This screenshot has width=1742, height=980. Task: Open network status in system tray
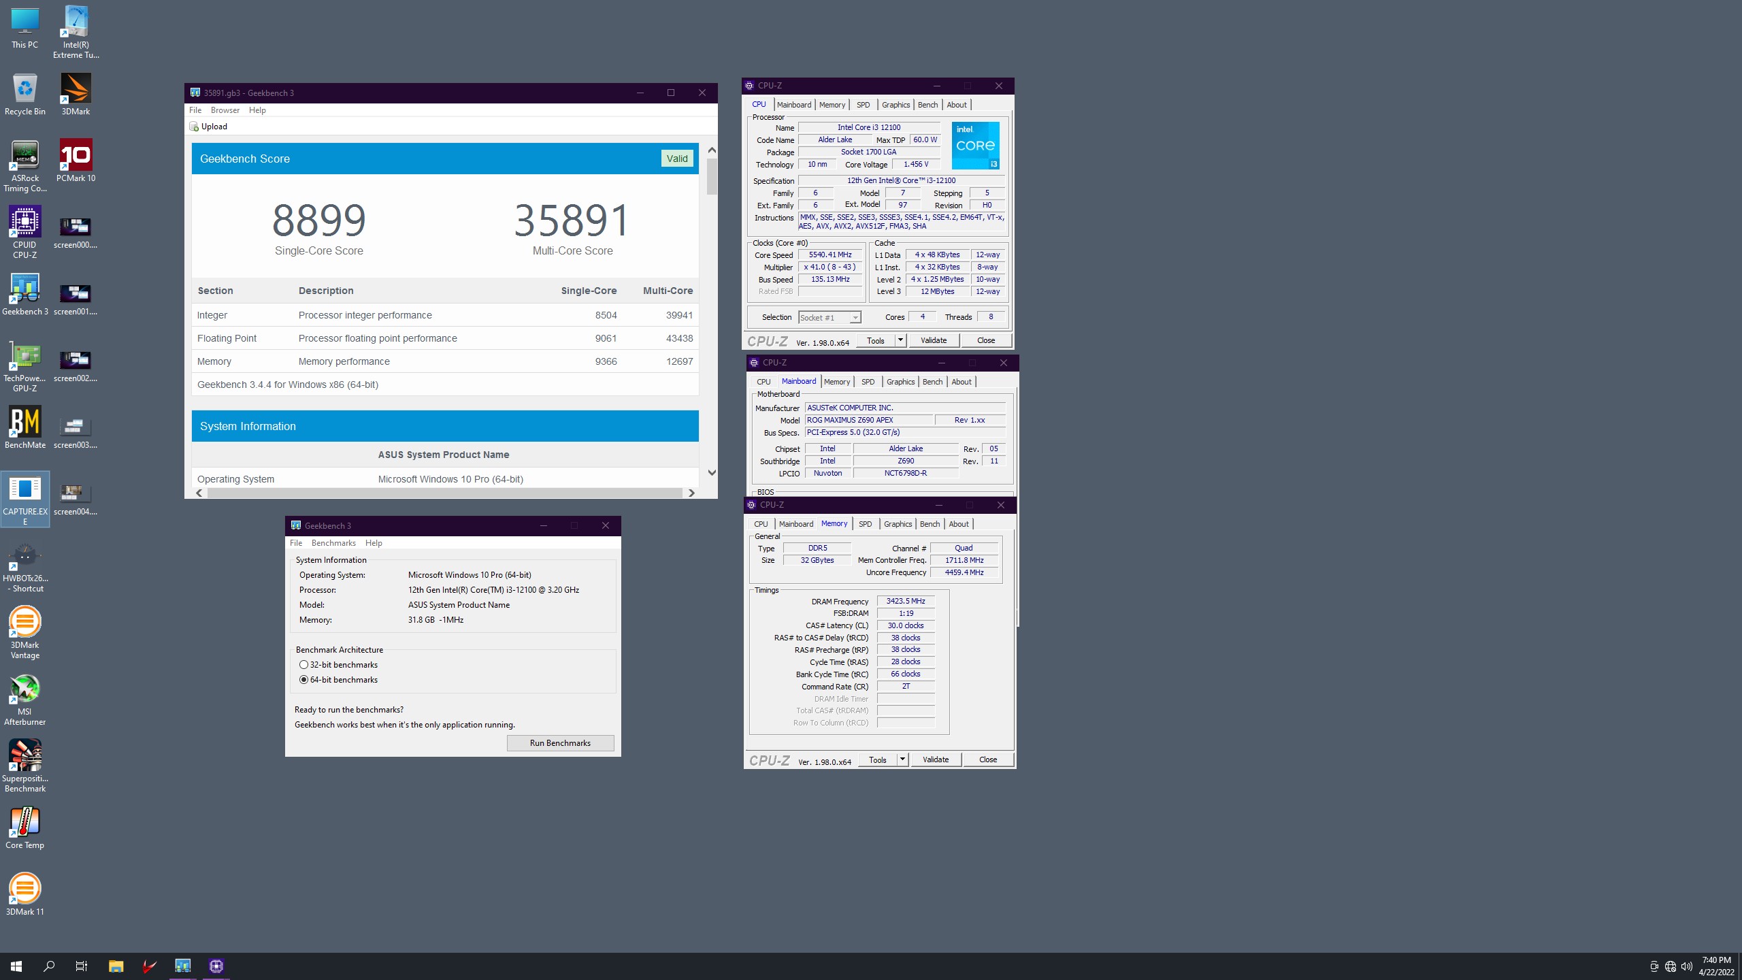pos(1671,966)
